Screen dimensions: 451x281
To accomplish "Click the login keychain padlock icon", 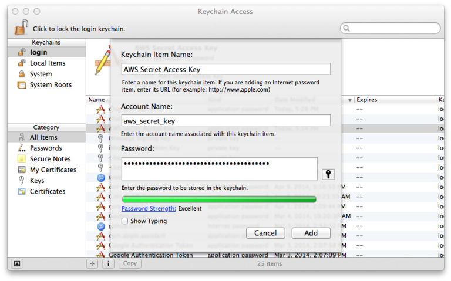I will click(22, 52).
